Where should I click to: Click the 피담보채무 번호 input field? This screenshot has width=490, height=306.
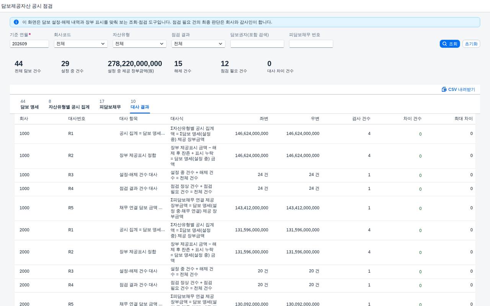click(311, 44)
